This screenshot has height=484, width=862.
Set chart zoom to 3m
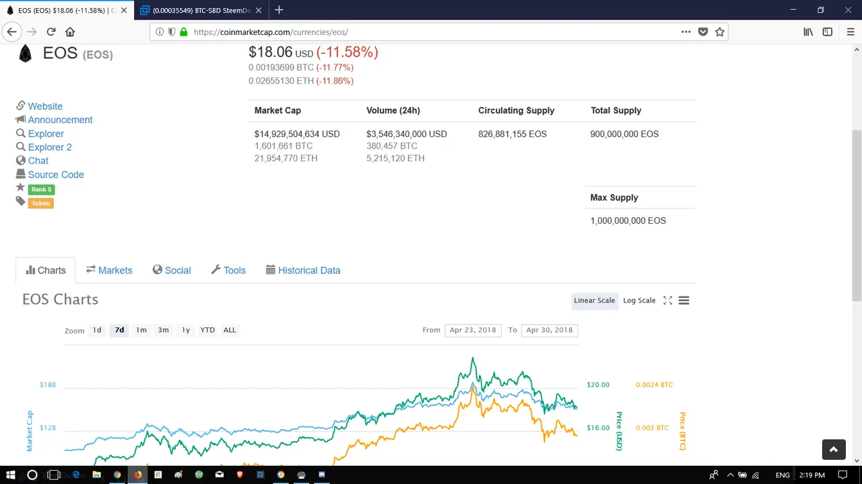click(x=164, y=330)
